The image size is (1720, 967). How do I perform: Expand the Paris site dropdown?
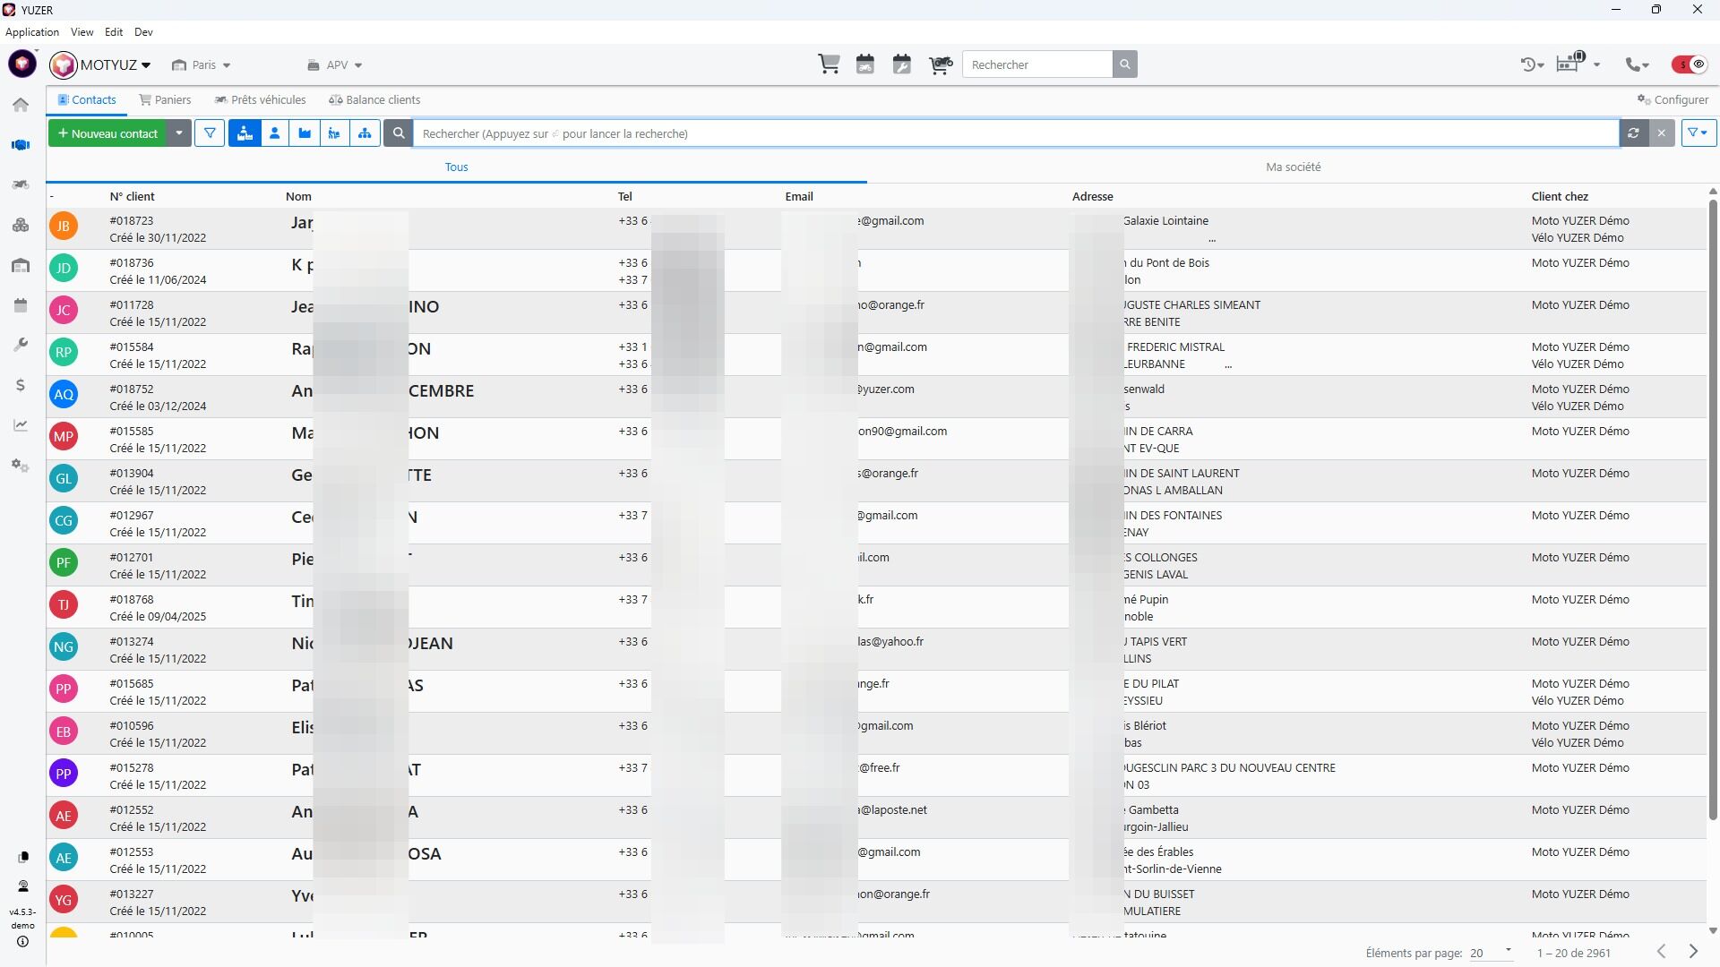(202, 65)
